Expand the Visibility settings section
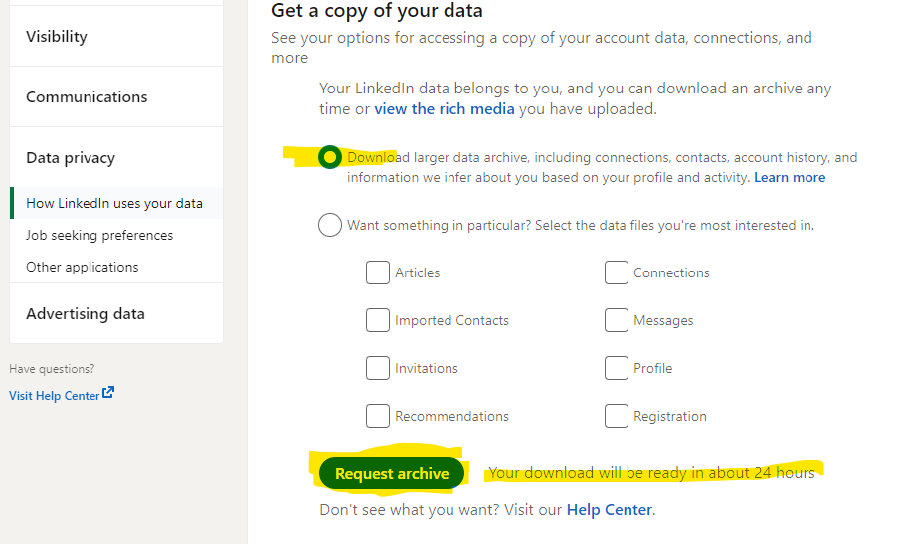897x544 pixels. 116,36
